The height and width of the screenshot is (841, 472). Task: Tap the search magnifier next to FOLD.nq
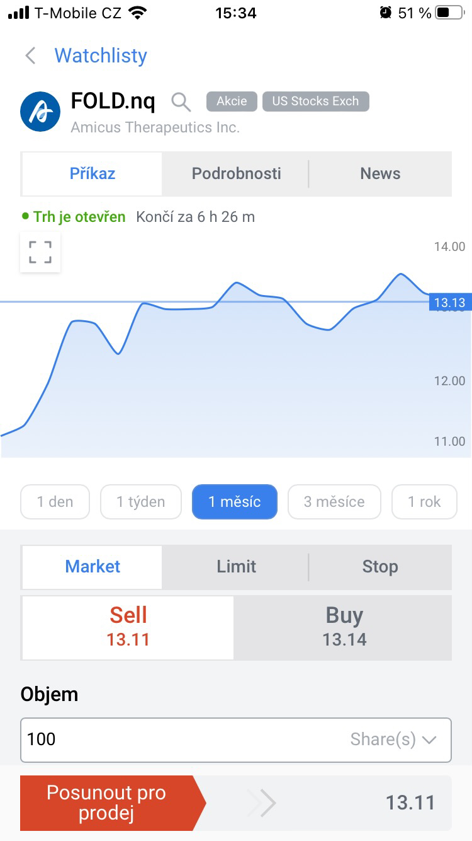(x=181, y=101)
